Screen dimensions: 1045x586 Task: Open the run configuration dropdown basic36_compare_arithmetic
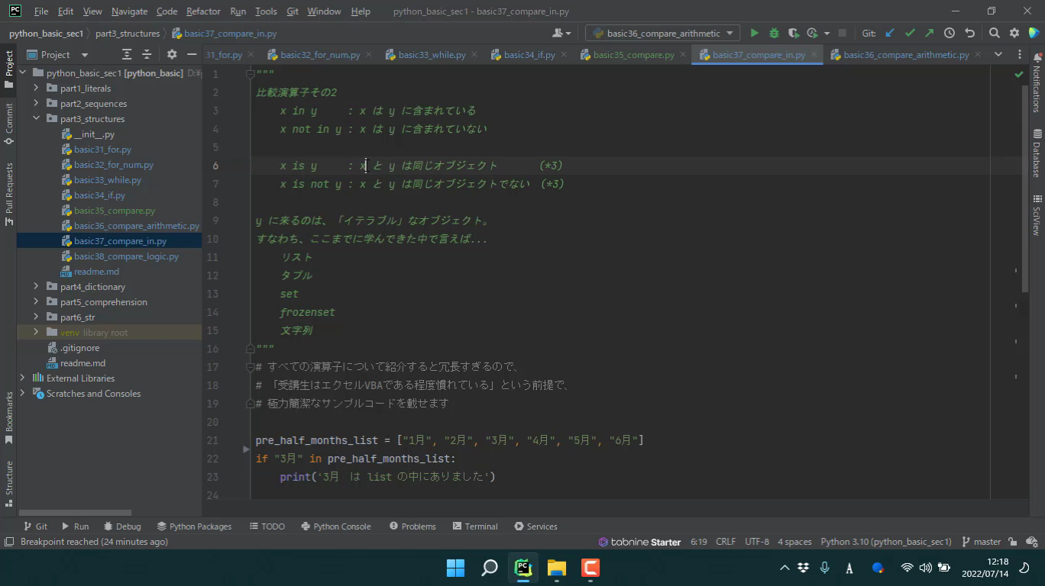click(x=662, y=33)
